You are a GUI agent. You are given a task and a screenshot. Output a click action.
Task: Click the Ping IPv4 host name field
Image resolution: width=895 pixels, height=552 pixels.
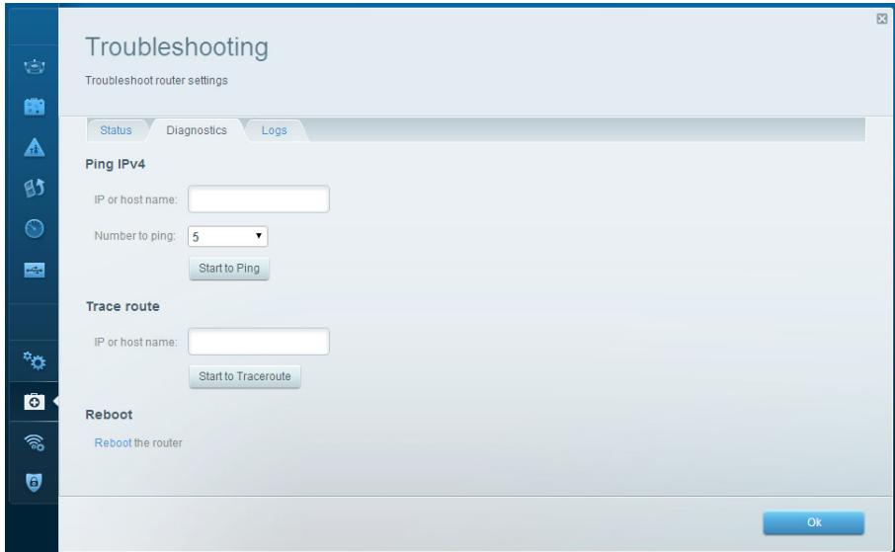259,199
